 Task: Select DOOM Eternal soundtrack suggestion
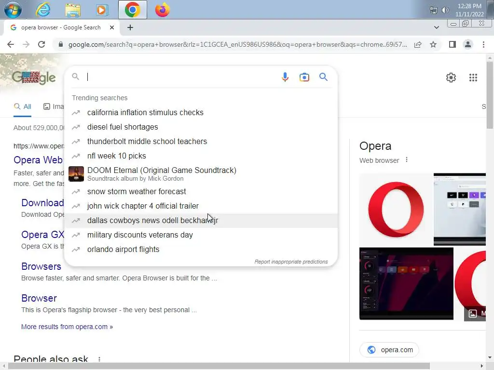coord(201,174)
